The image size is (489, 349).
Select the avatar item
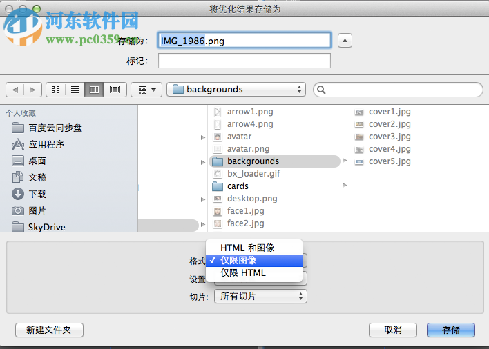[x=239, y=137]
